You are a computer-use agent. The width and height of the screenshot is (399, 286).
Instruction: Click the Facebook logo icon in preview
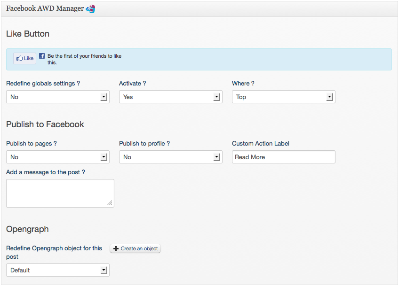42,56
